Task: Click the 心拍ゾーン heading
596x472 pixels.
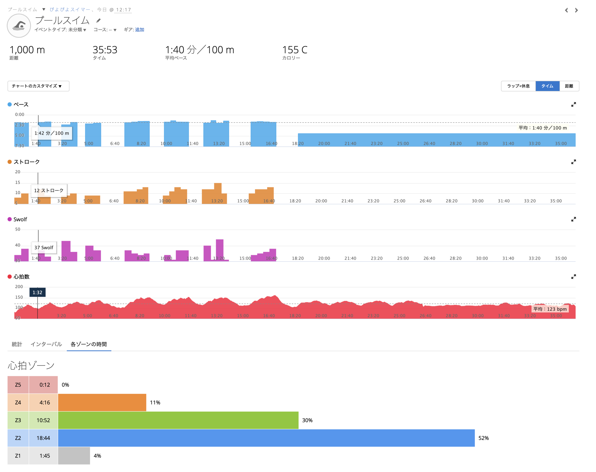Action: pos(31,365)
